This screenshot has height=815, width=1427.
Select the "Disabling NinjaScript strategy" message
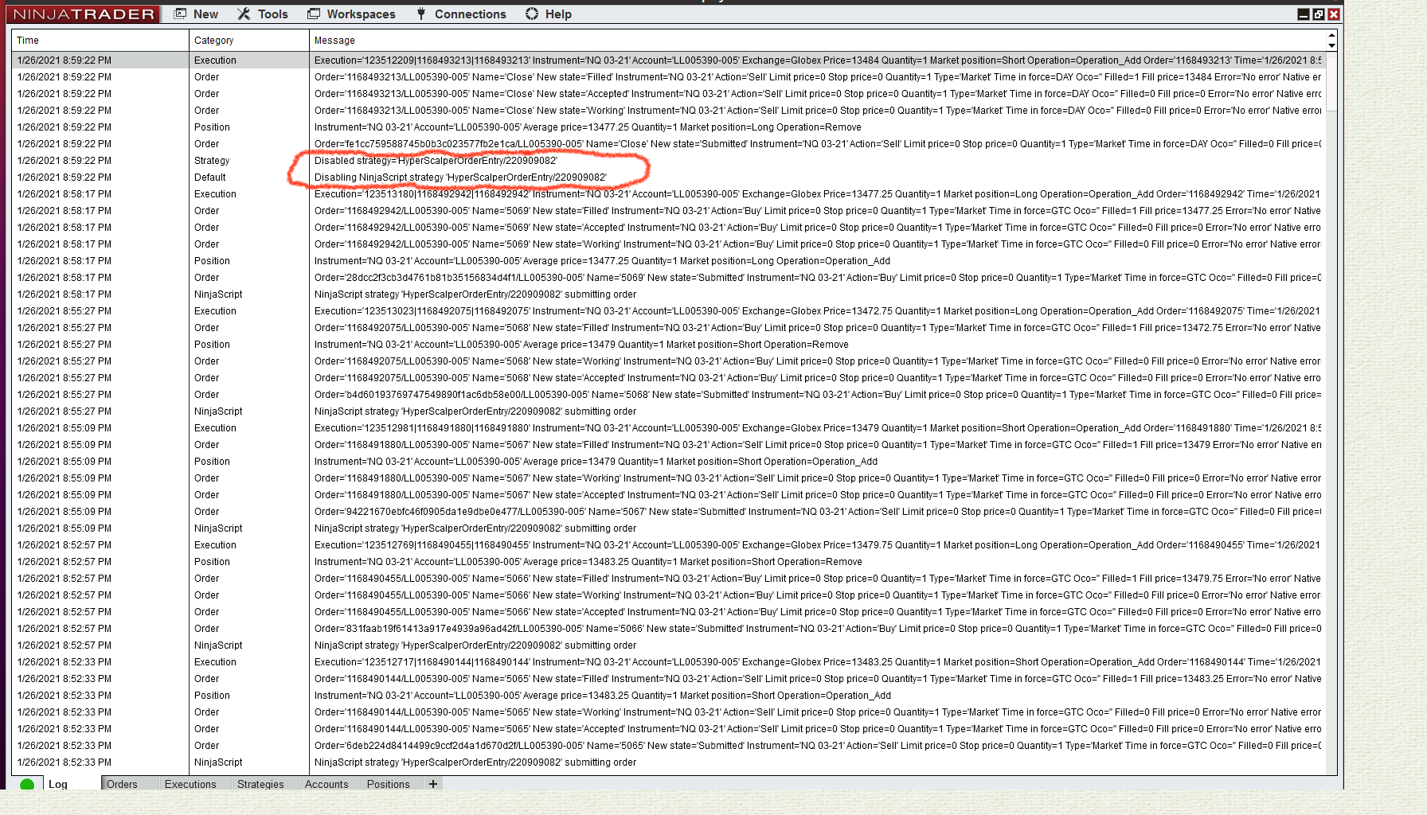coord(460,177)
